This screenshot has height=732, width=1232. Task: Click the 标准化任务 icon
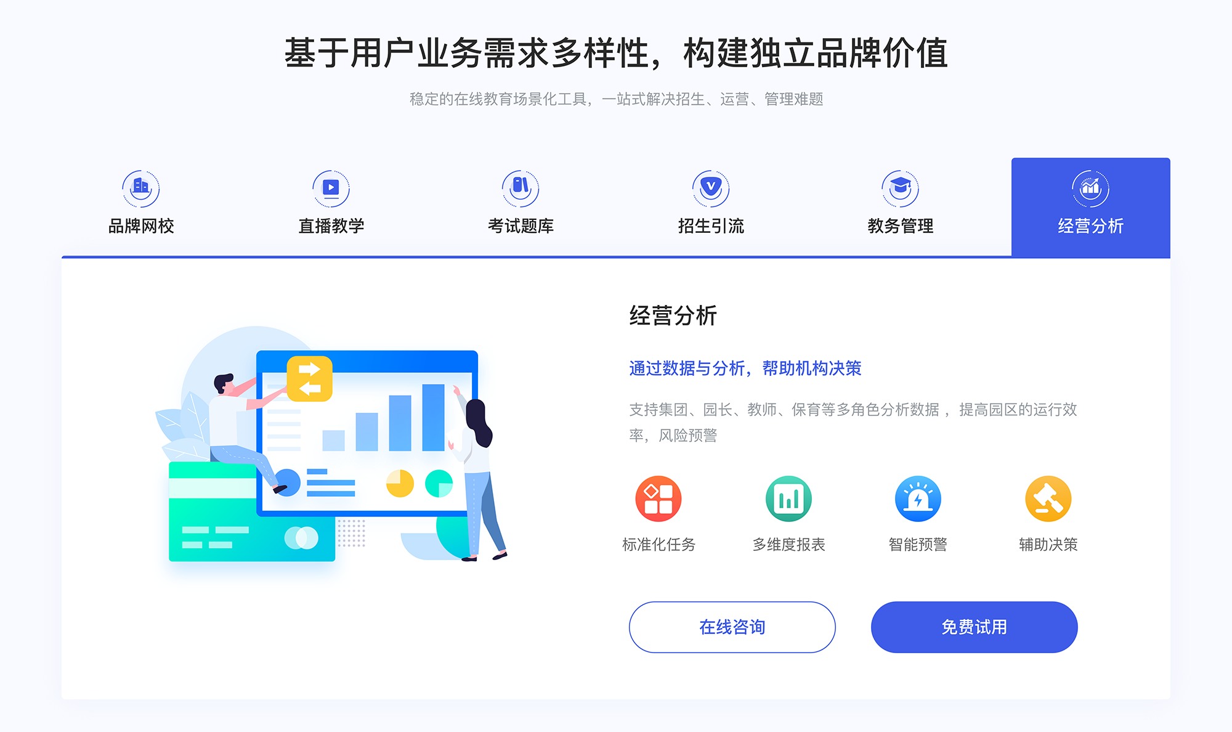662,505
